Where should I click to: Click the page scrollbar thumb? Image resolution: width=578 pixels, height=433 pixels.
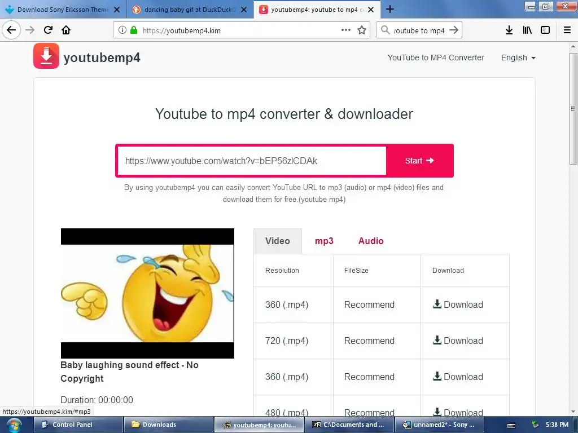pos(573,109)
